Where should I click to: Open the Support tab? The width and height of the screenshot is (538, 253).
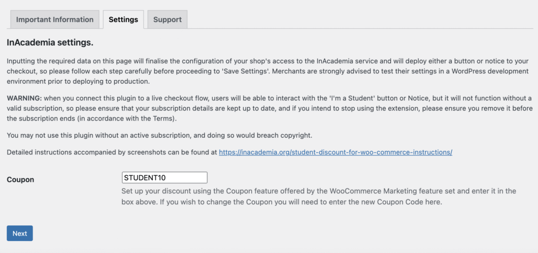[167, 19]
